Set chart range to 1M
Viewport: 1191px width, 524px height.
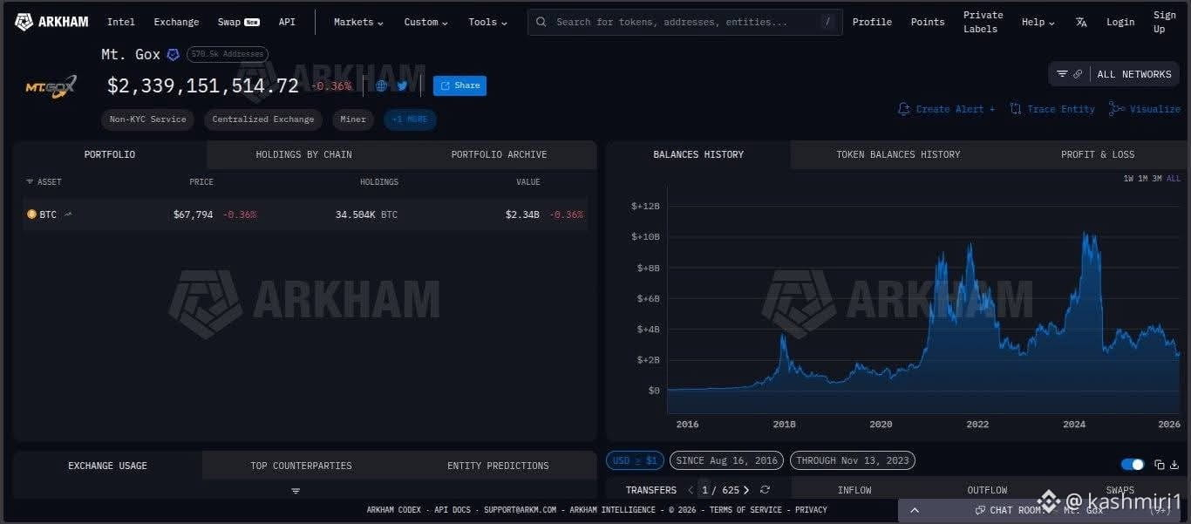click(x=1142, y=179)
